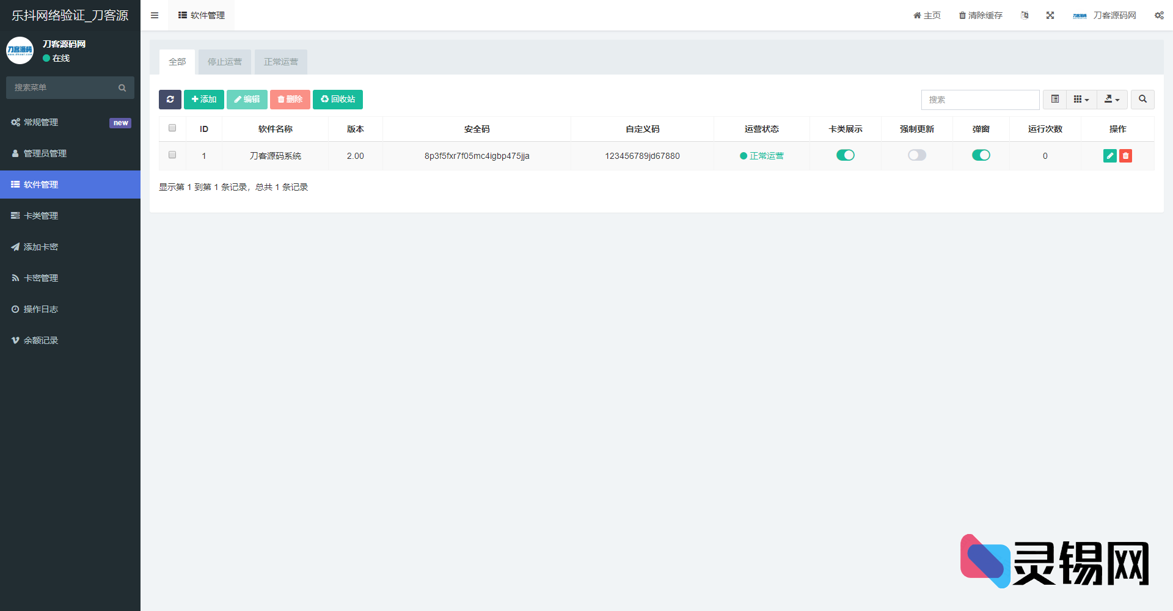1173x611 pixels.
Task: Click the table 搜索 input field
Action: pos(980,100)
